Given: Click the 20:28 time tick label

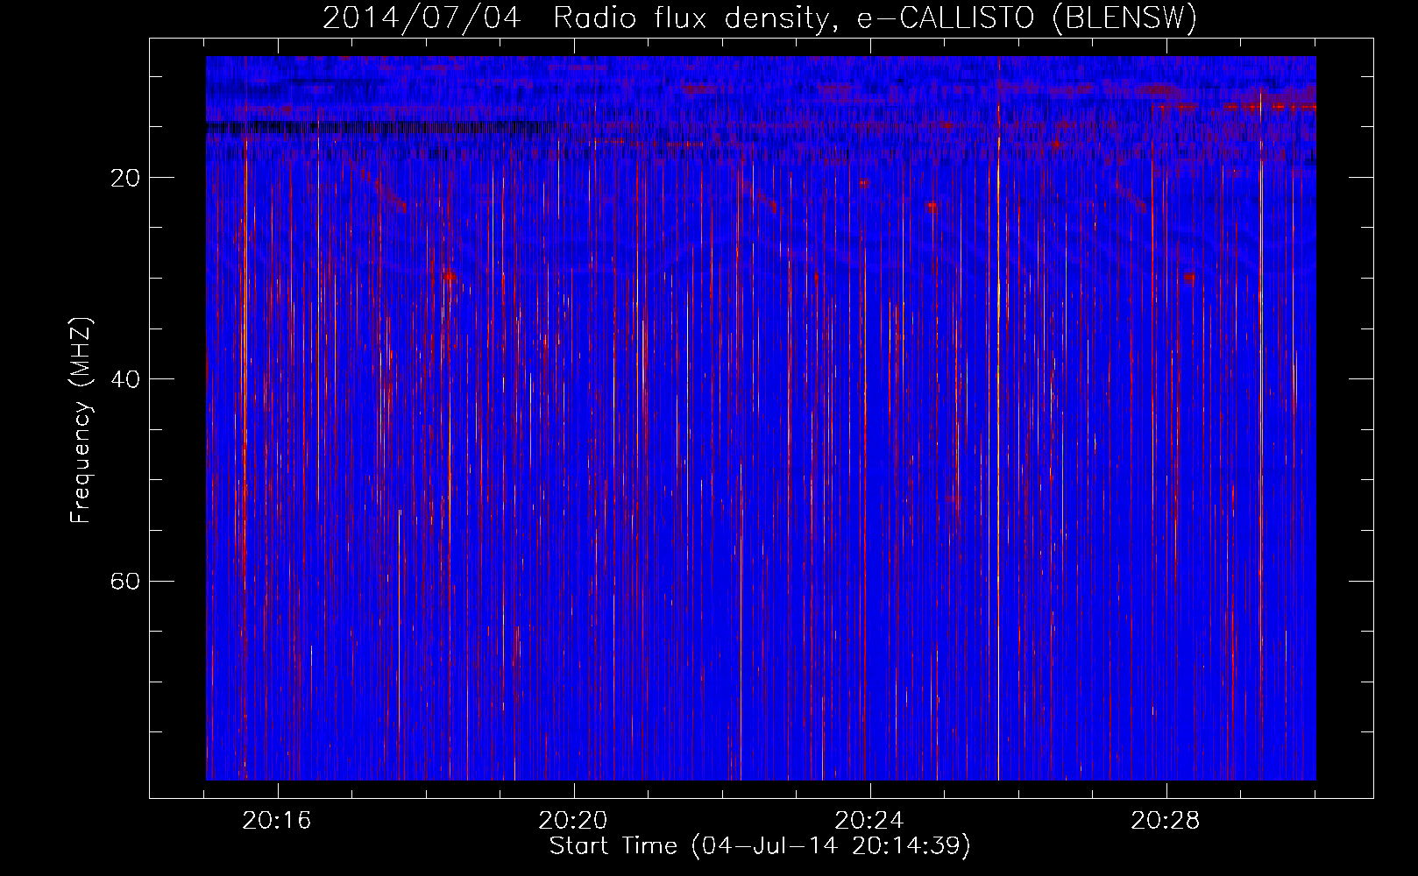Looking at the screenshot, I should 1166,821.
